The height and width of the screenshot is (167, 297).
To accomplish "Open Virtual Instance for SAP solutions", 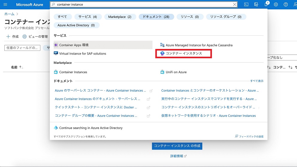I will pos(82,54).
